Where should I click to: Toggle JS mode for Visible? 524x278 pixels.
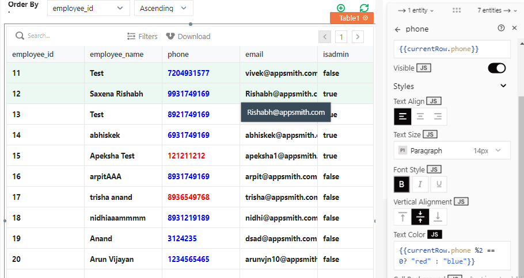[423, 68]
